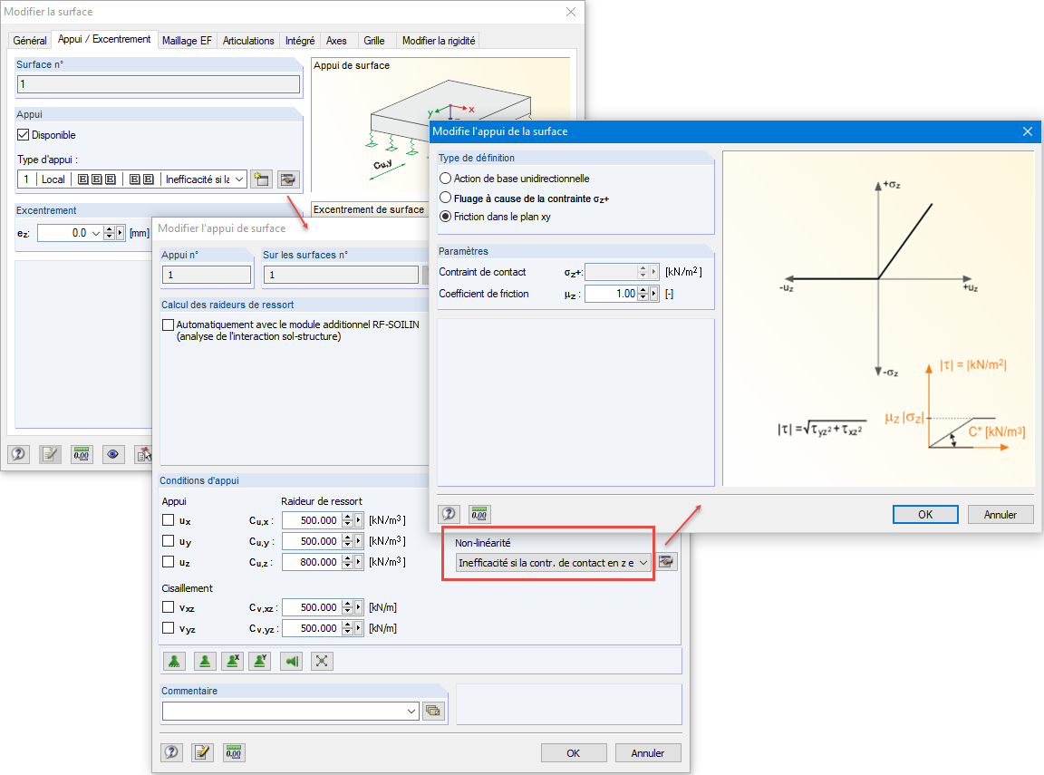1044x775 pixels.
Task: Open help in Modifier la surface dialog
Action: [18, 454]
